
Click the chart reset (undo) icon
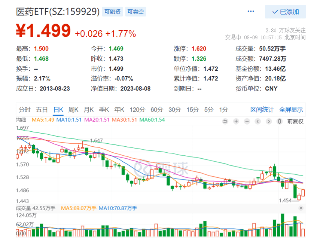tap(225, 121)
